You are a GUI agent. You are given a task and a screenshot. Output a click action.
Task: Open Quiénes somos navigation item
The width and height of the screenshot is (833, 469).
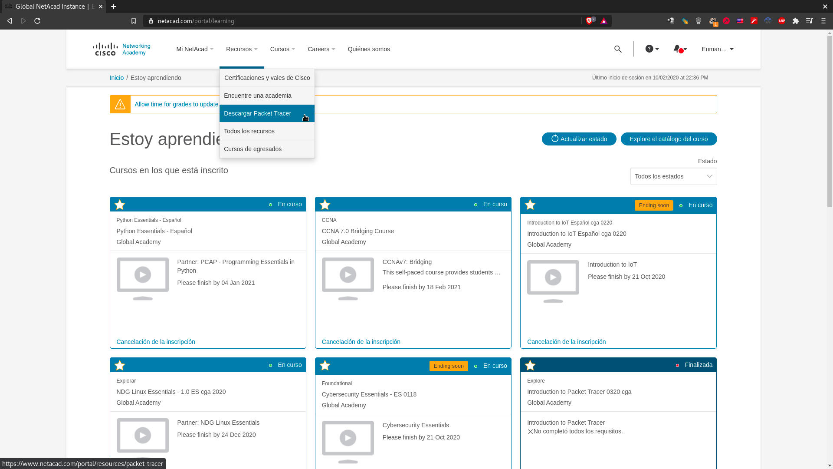pos(369,49)
